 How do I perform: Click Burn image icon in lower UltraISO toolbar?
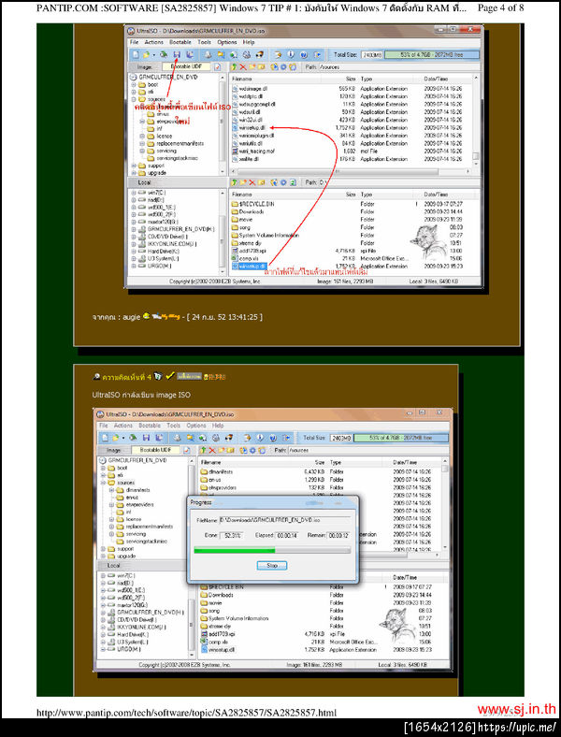point(228,438)
